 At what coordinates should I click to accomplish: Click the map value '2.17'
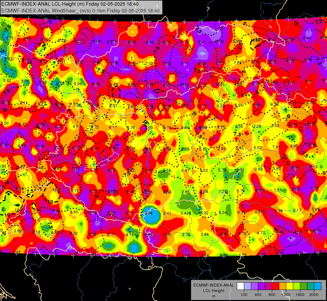click(x=297, y=210)
